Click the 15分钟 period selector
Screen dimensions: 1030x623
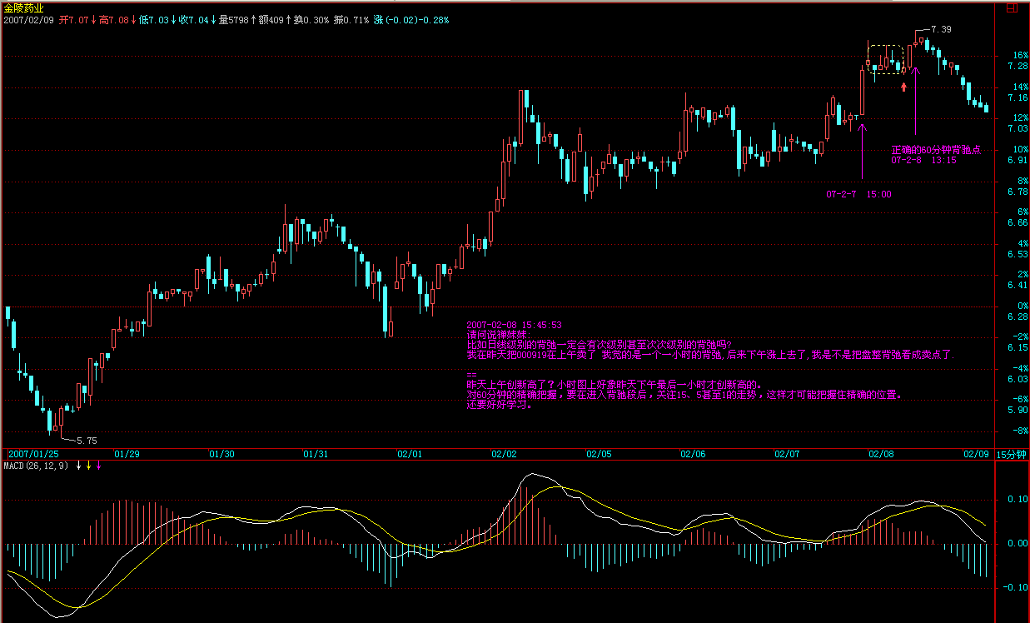tap(1012, 455)
